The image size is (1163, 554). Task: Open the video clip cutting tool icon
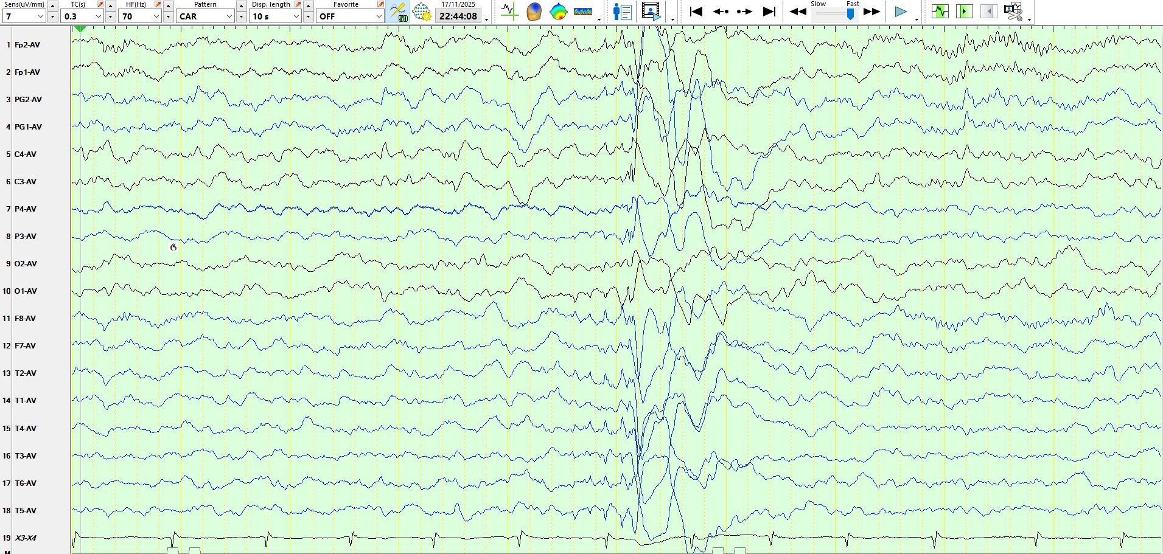[x=1013, y=12]
